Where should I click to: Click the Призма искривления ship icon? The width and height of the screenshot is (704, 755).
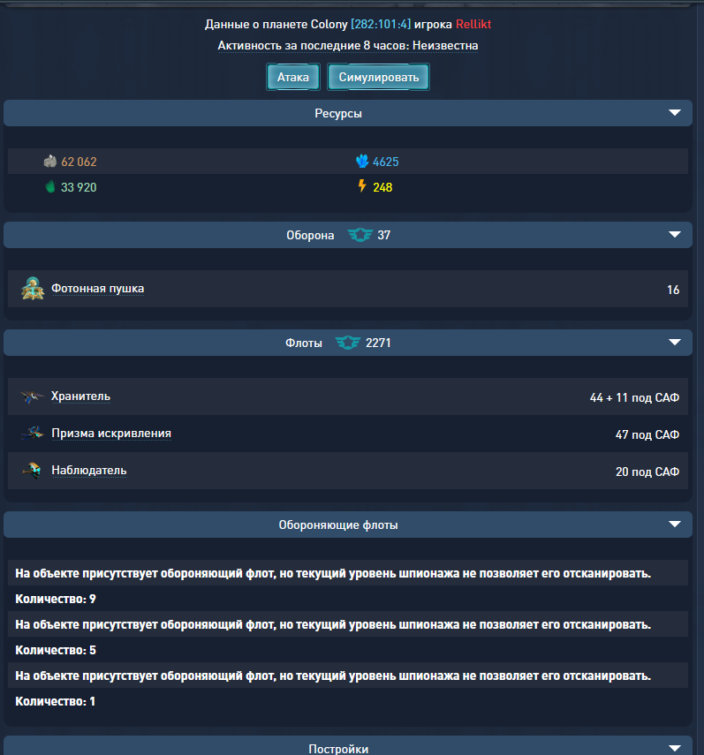[x=33, y=434]
